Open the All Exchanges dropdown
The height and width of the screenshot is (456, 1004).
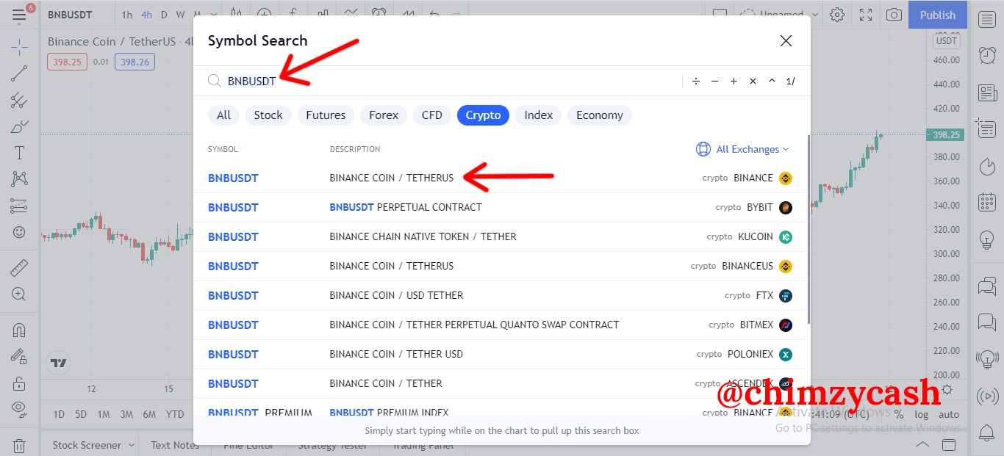coord(743,149)
